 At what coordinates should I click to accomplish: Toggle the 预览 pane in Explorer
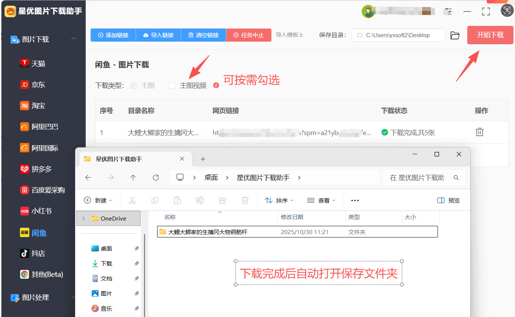tap(448, 200)
